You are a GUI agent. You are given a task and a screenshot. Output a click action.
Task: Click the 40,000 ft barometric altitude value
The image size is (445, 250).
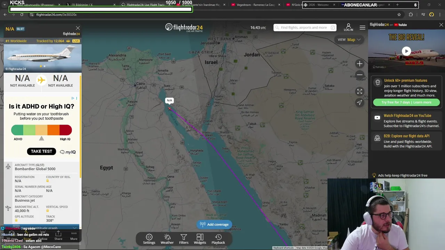(22, 211)
